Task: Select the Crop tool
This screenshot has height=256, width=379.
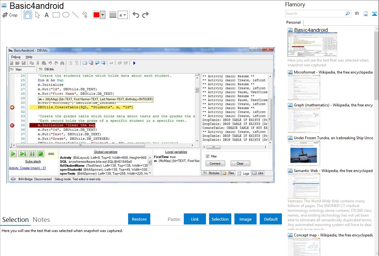Action: (x=10, y=15)
